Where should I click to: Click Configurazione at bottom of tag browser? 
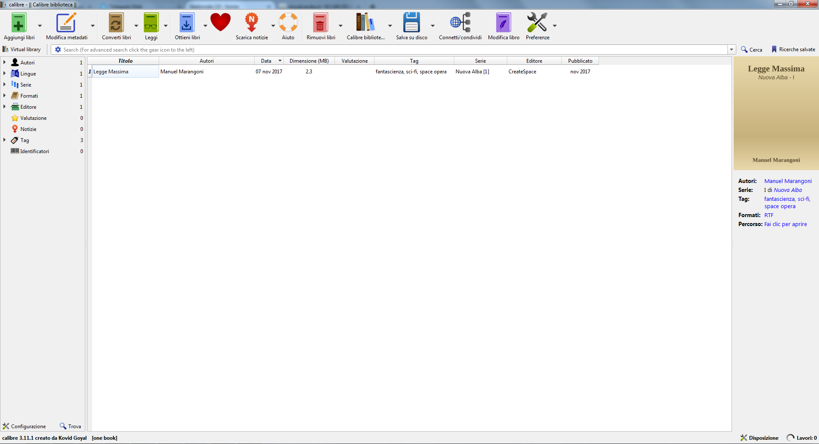(24, 426)
